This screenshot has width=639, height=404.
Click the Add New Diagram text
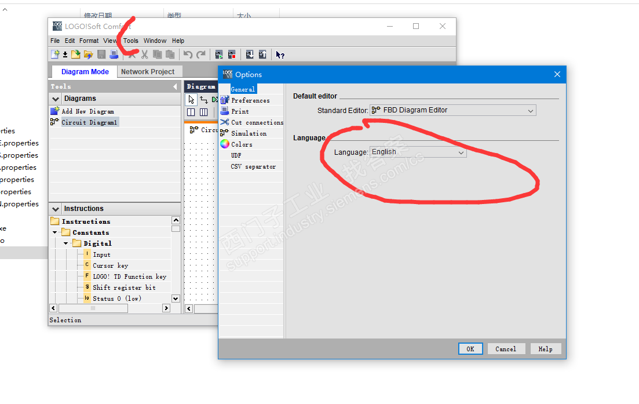87,111
